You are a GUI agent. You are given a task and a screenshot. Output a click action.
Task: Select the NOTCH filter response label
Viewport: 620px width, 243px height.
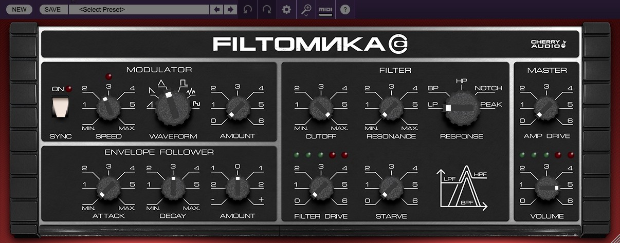click(x=488, y=88)
